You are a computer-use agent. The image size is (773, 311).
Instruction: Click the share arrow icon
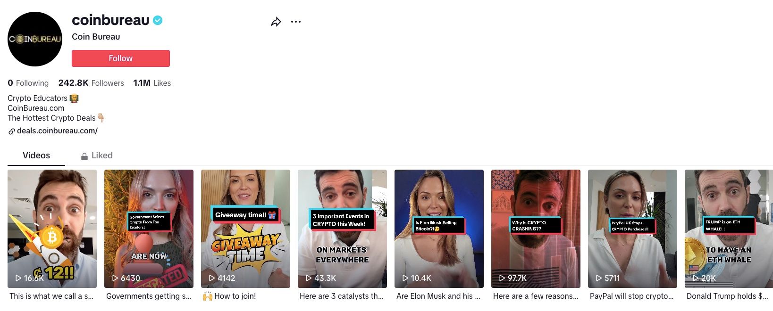pyautogui.click(x=276, y=22)
